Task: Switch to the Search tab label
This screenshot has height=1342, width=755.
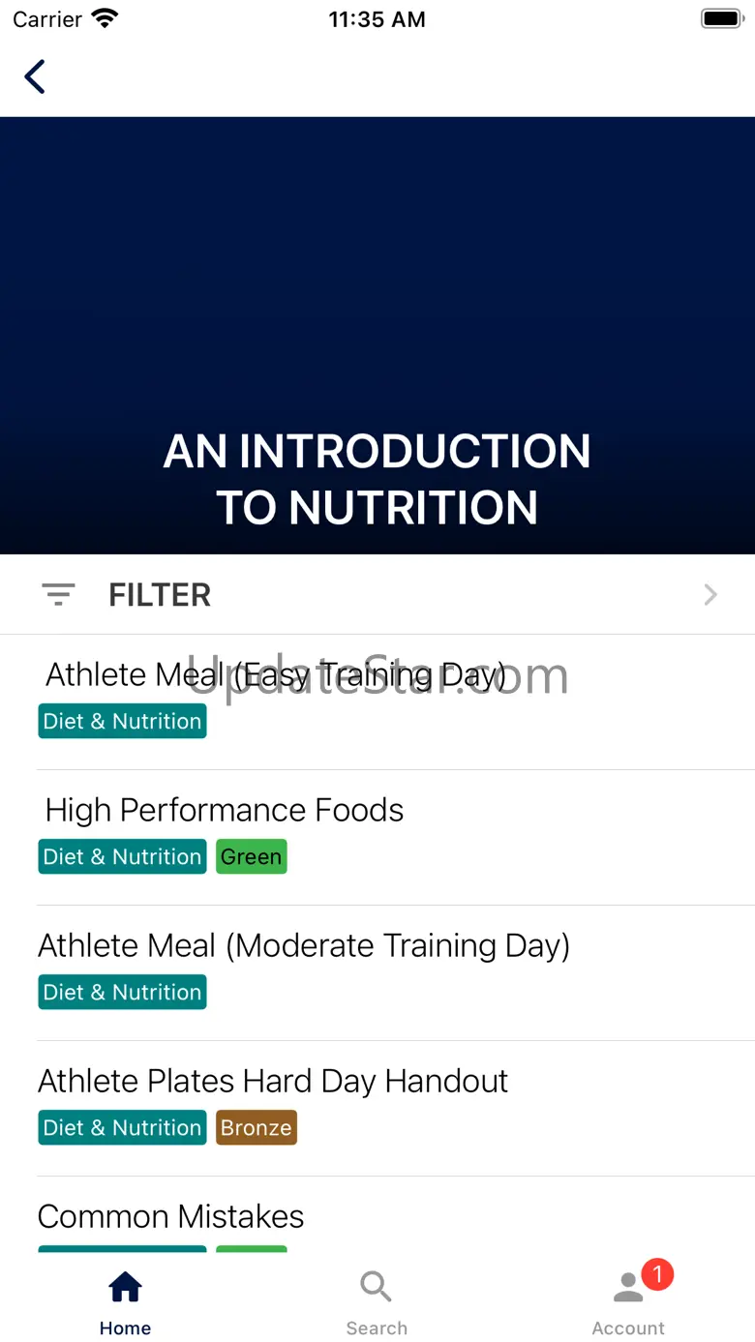Action: point(377,1328)
